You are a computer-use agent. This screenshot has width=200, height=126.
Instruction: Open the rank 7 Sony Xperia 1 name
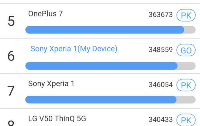coord(51,84)
